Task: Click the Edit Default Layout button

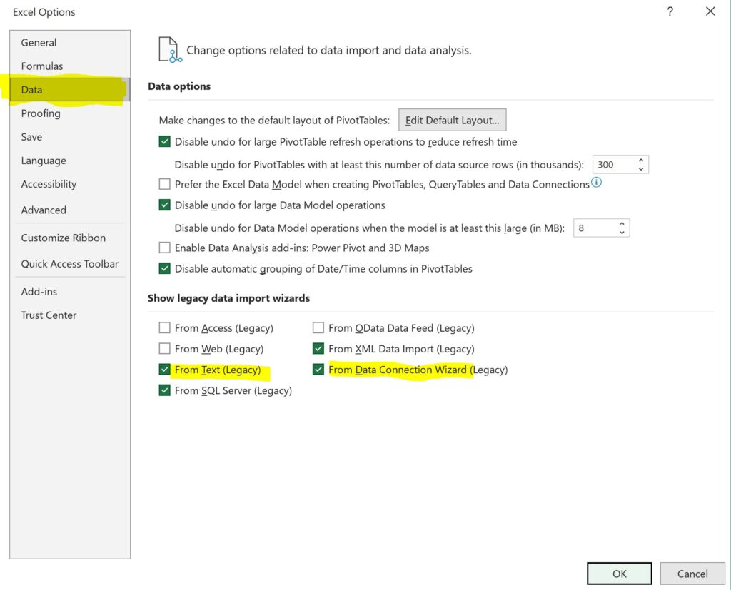Action: [452, 121]
